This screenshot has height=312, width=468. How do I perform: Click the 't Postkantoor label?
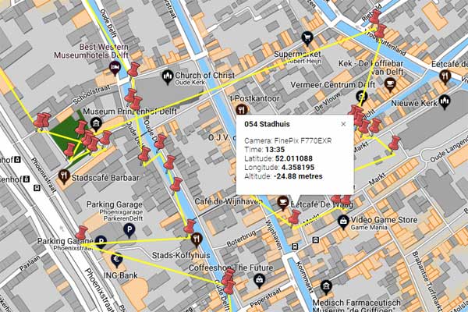click(253, 98)
